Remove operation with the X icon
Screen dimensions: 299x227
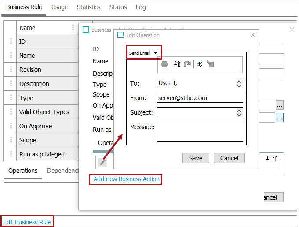click(x=278, y=159)
